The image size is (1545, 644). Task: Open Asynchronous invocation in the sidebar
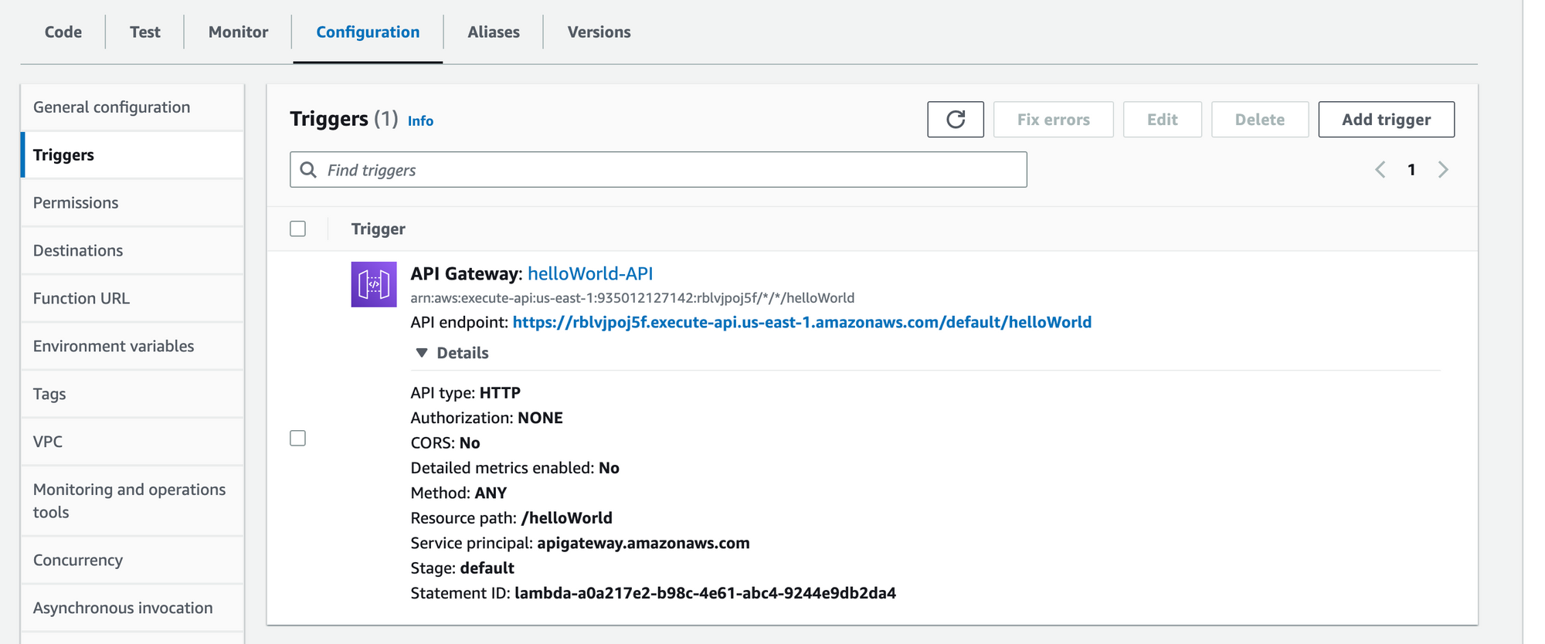tap(132, 608)
